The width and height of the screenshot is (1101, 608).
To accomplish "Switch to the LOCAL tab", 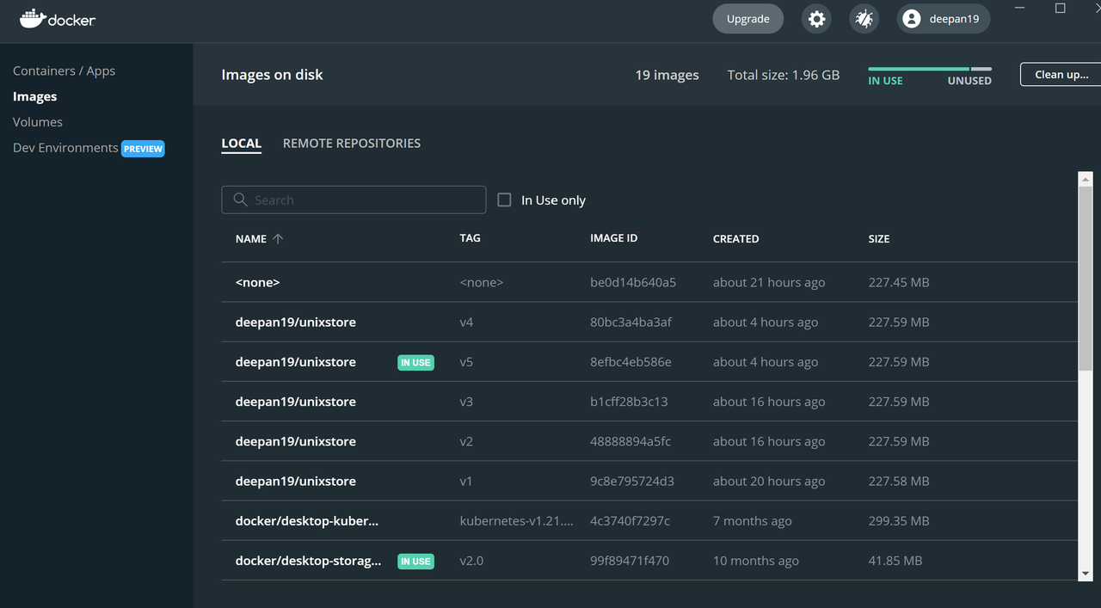I will tap(241, 144).
